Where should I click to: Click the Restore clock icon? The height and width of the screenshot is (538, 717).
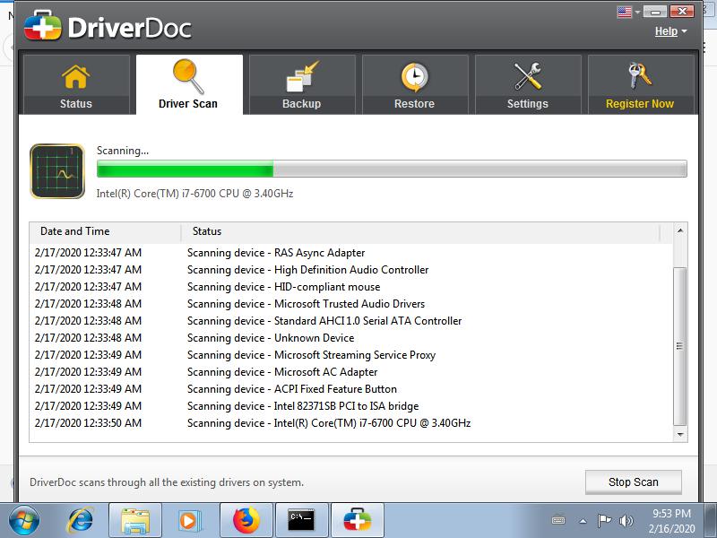[414, 77]
